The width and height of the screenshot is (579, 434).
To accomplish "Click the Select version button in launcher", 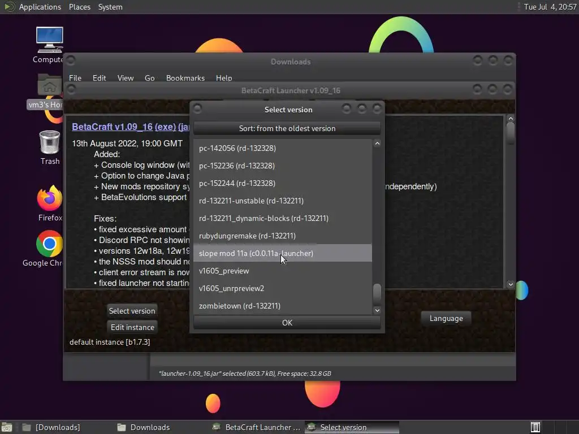I will 132,311.
